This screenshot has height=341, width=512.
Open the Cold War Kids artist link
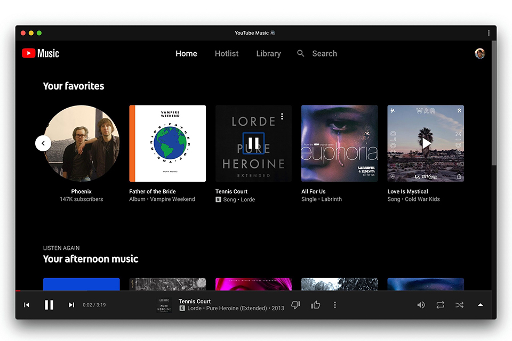(422, 199)
